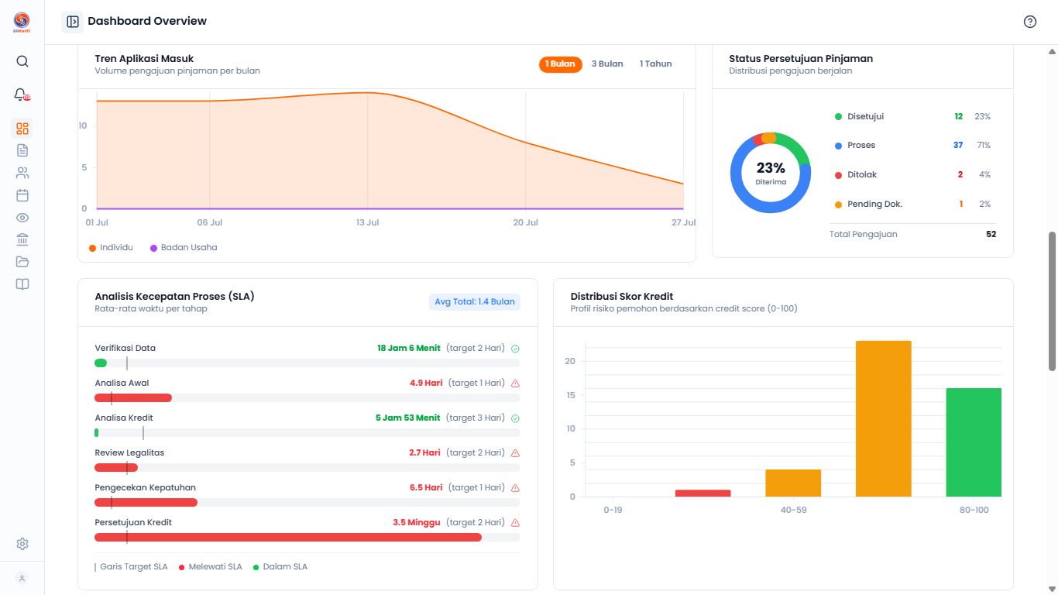
Task: Click the 3.5 Minggu duration value
Action: 417,523
